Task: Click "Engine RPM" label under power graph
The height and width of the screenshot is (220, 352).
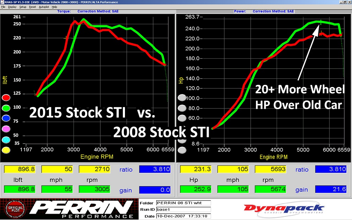Action: coord(274,157)
